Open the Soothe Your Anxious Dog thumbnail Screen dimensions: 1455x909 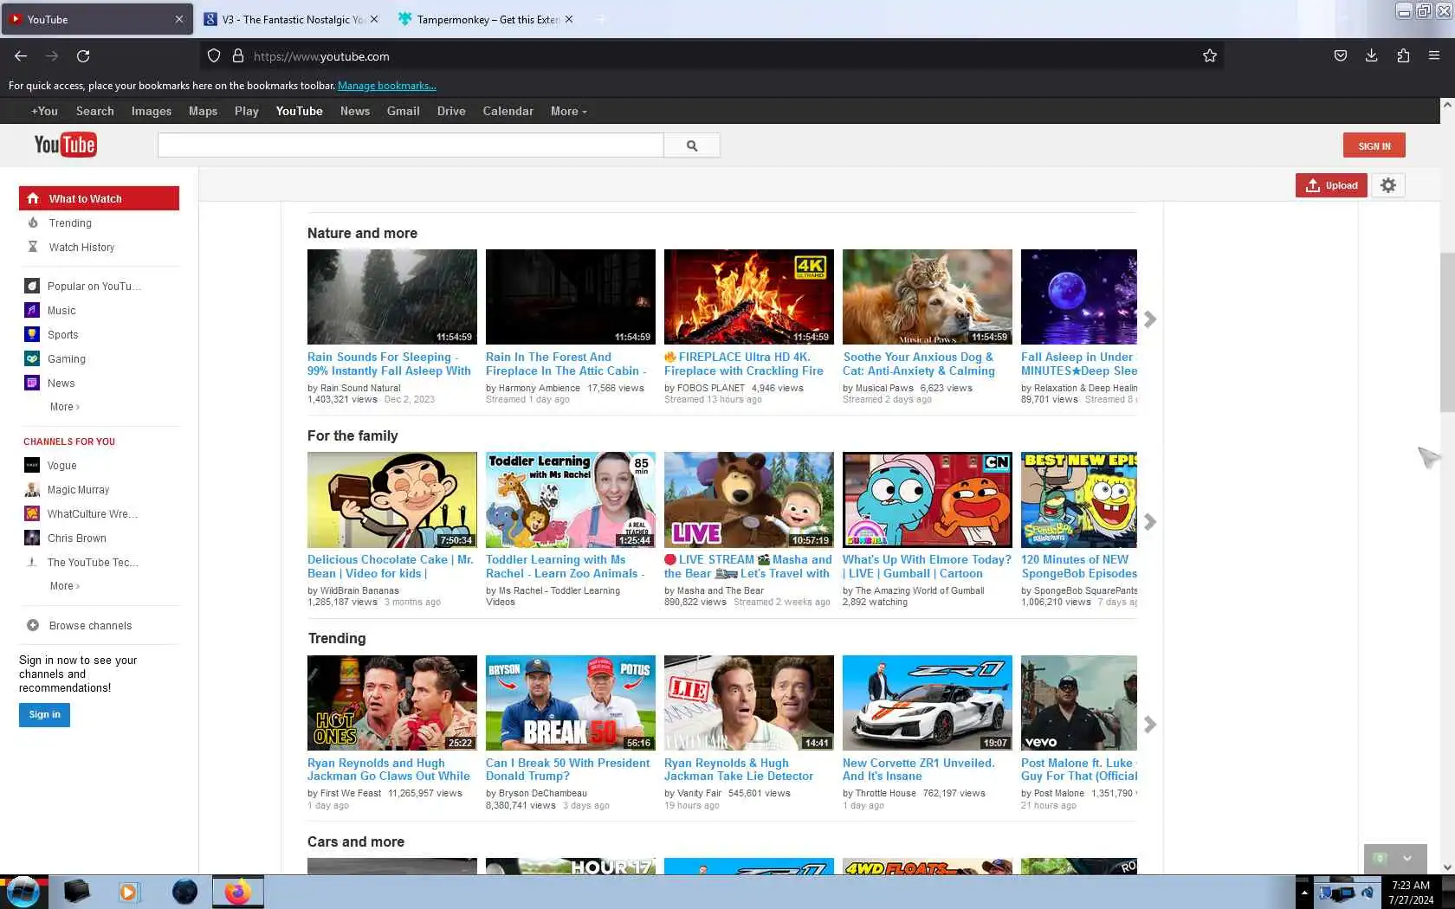pyautogui.click(x=927, y=297)
